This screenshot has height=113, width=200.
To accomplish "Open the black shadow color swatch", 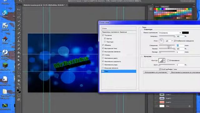I will [185, 33].
